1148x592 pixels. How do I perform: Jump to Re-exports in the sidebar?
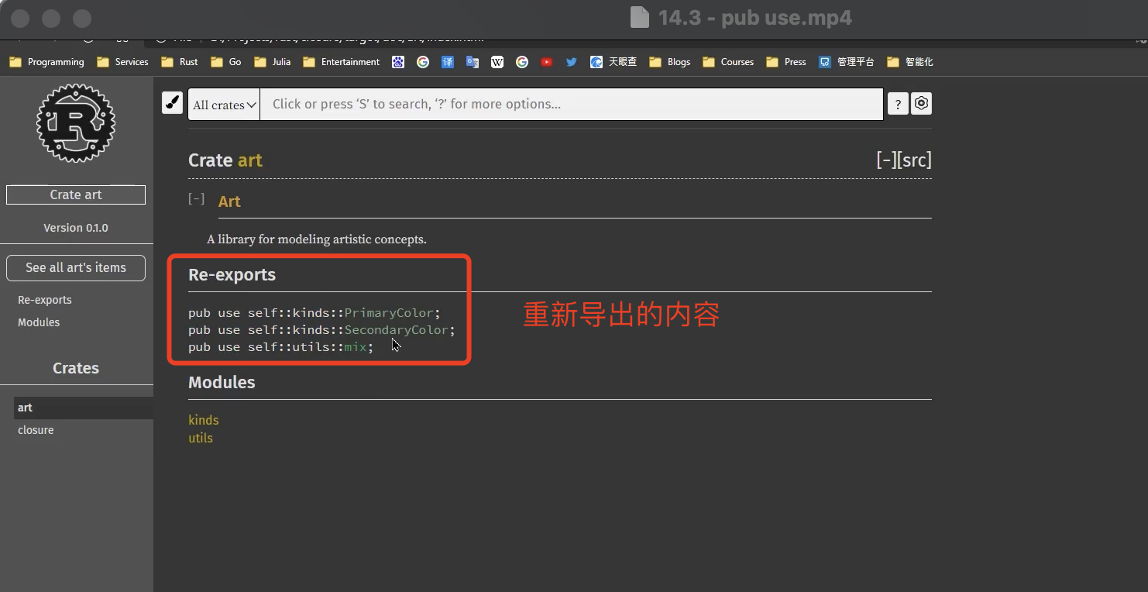tap(45, 300)
